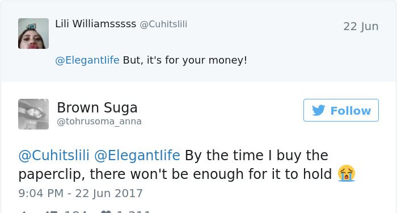
Task: Click the heart like icon below the tweet
Action: (x=105, y=212)
